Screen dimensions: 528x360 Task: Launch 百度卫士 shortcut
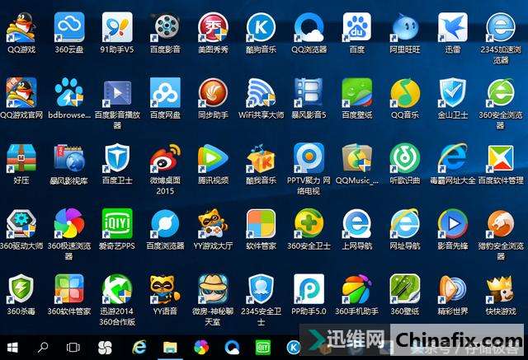pyautogui.click(x=117, y=158)
